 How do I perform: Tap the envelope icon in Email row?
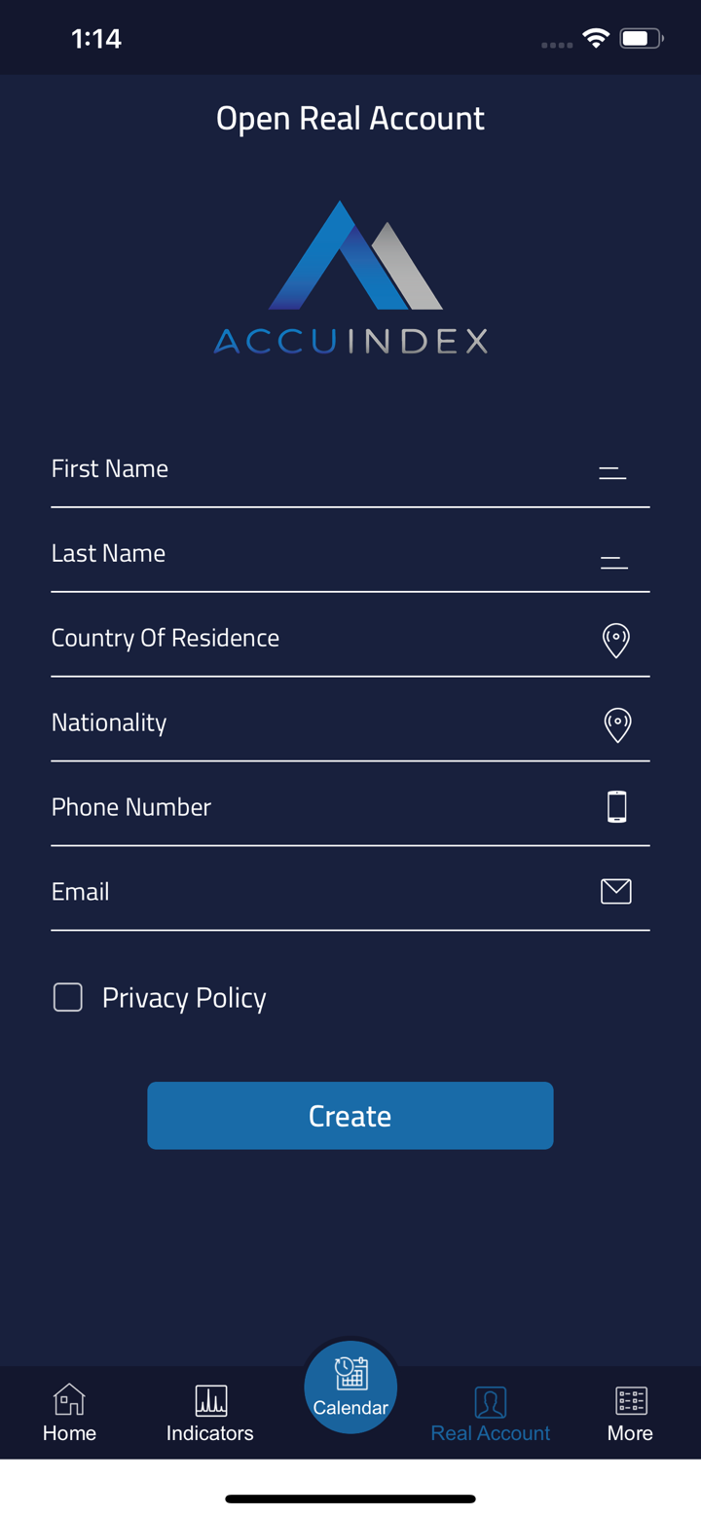point(616,891)
